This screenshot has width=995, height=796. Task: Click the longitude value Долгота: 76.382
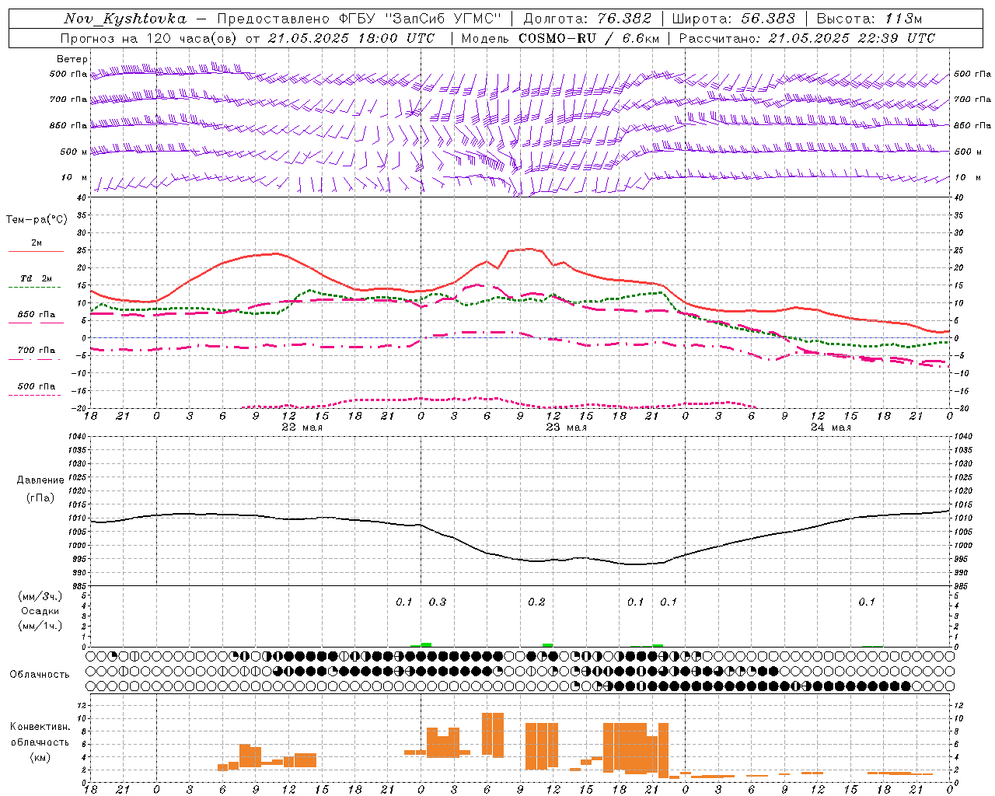pos(587,19)
